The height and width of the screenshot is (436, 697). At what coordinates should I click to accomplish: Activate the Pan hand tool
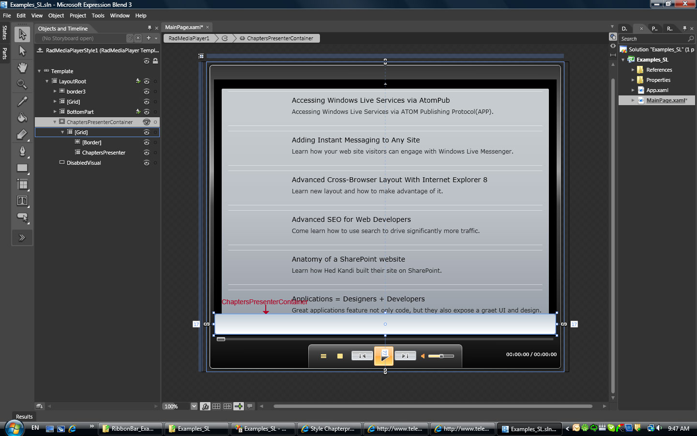(x=22, y=67)
